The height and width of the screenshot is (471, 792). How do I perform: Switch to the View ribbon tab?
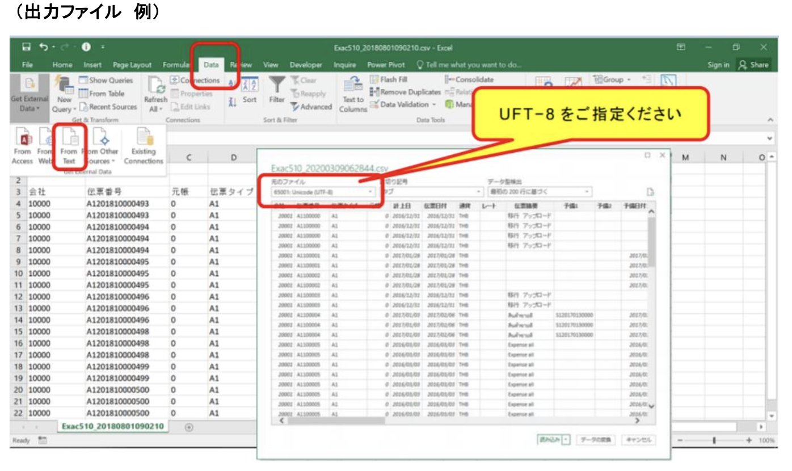tap(271, 65)
